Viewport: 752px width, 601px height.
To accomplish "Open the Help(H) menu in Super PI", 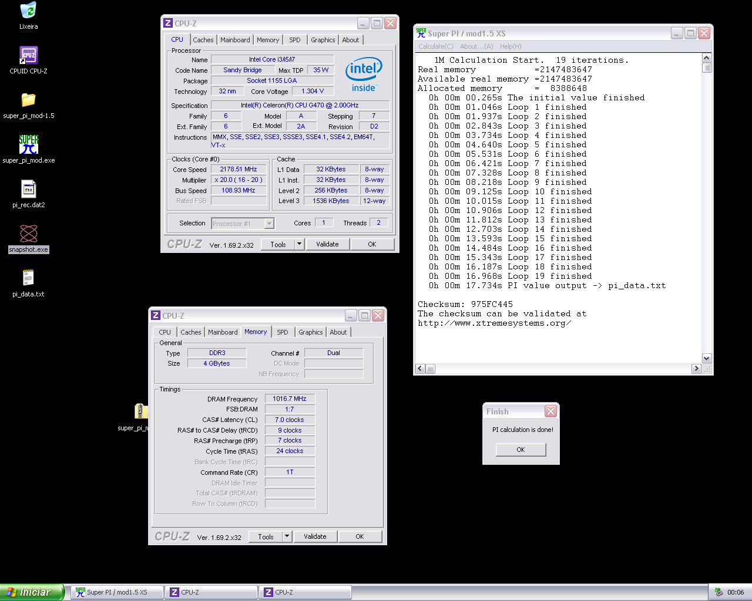I will [x=511, y=46].
